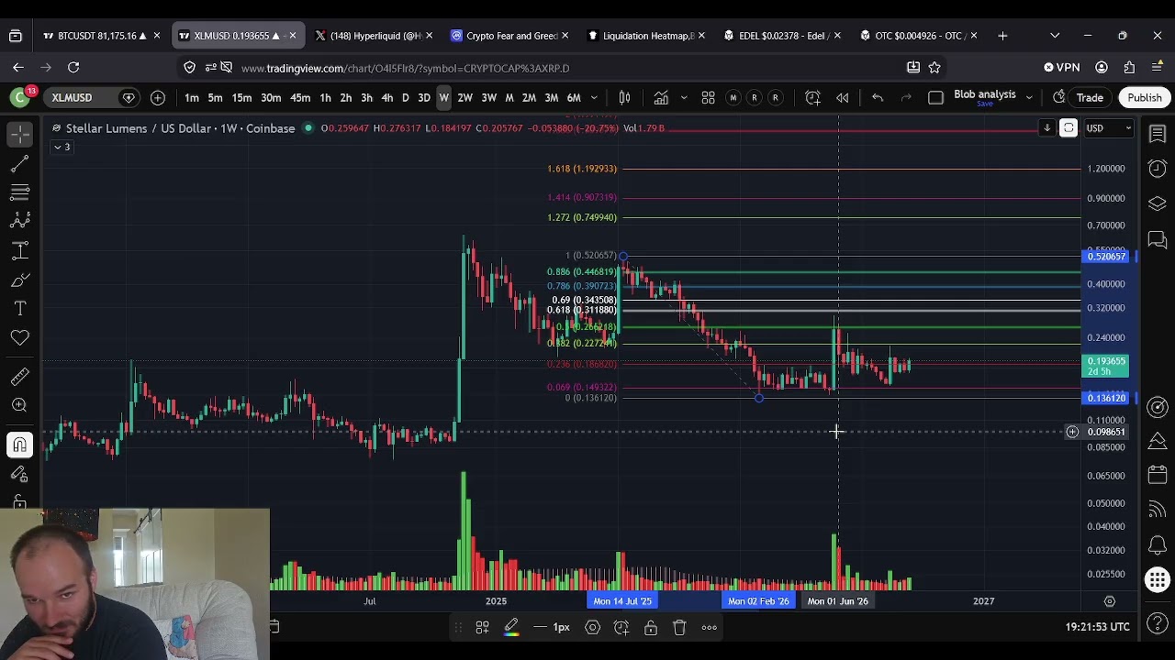Open timezone 19:21:53 UTC menu
Screen dimensions: 1175x660
click(x=1098, y=627)
